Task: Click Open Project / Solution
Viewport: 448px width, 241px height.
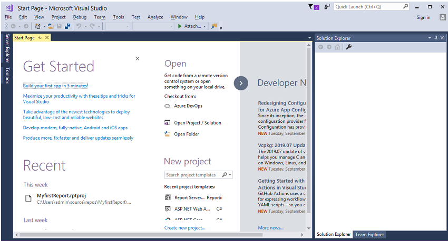Action: tap(198, 123)
